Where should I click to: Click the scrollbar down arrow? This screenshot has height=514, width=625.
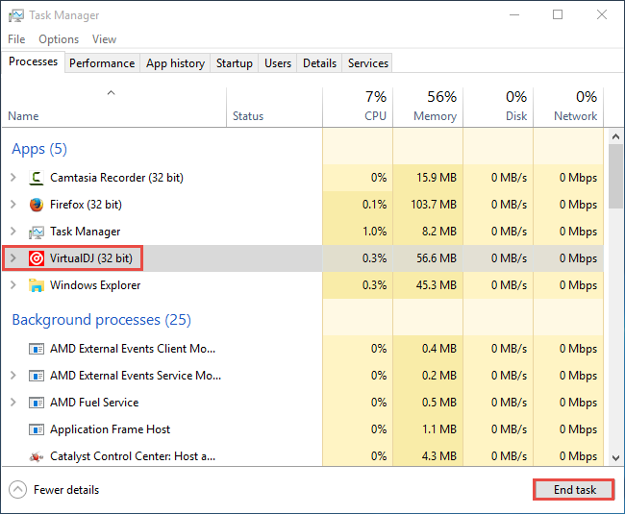click(x=615, y=458)
